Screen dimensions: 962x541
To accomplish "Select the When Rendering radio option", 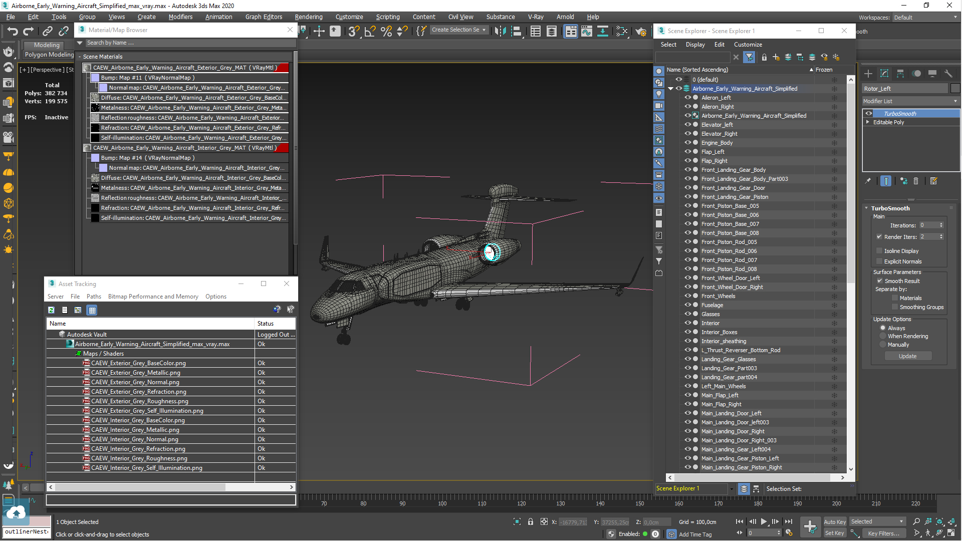I will coord(883,336).
